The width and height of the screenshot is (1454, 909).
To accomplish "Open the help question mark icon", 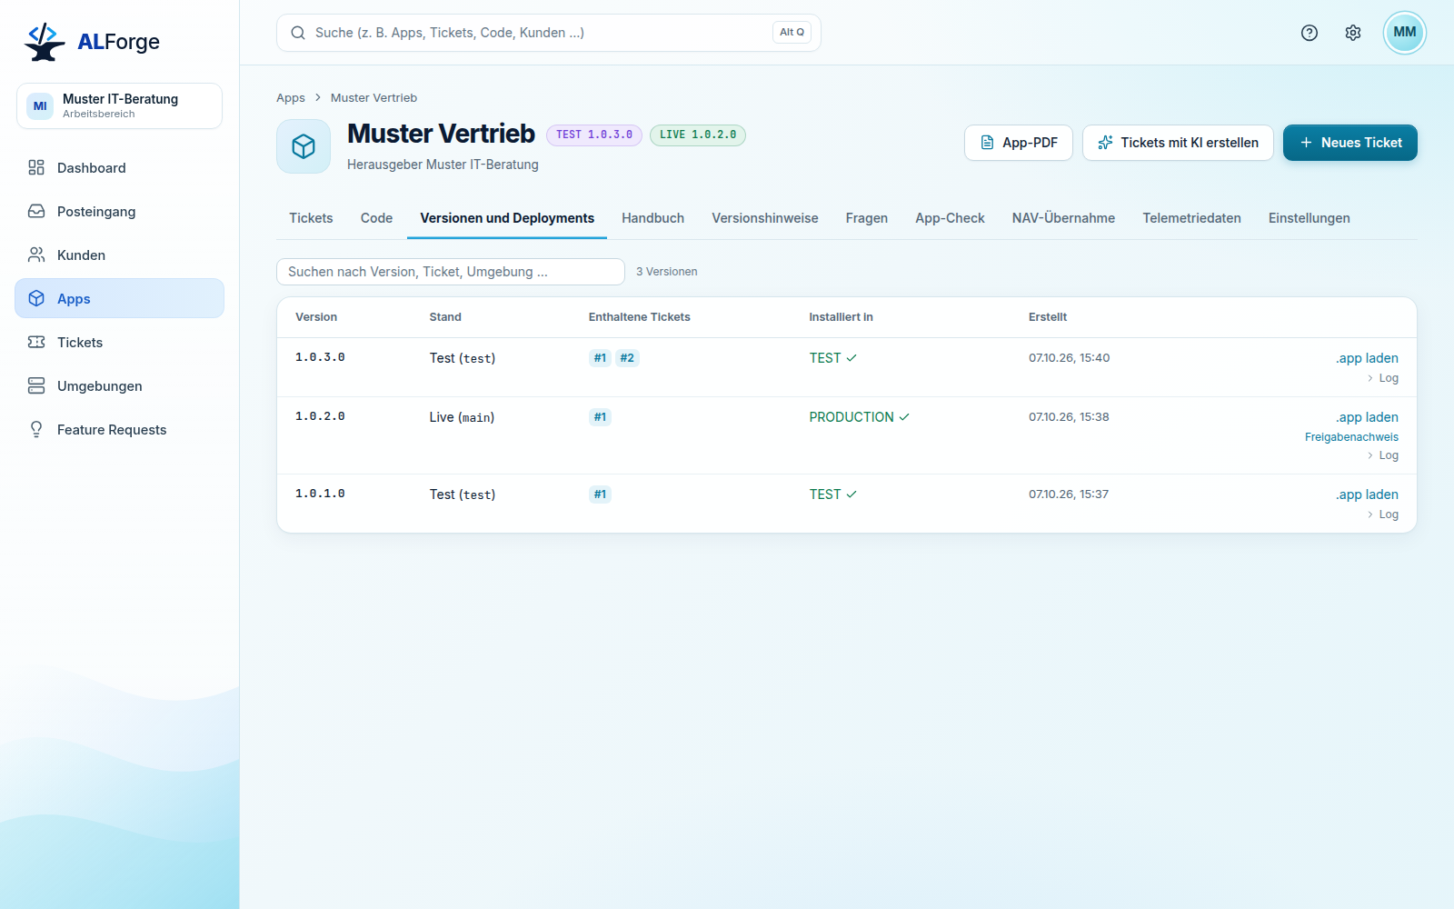I will coord(1310,33).
